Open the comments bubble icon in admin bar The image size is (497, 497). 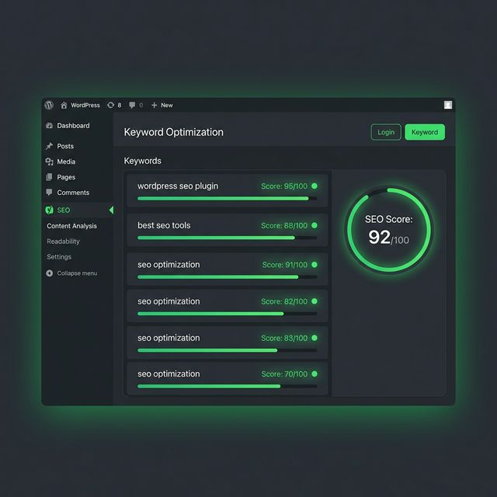tap(132, 105)
